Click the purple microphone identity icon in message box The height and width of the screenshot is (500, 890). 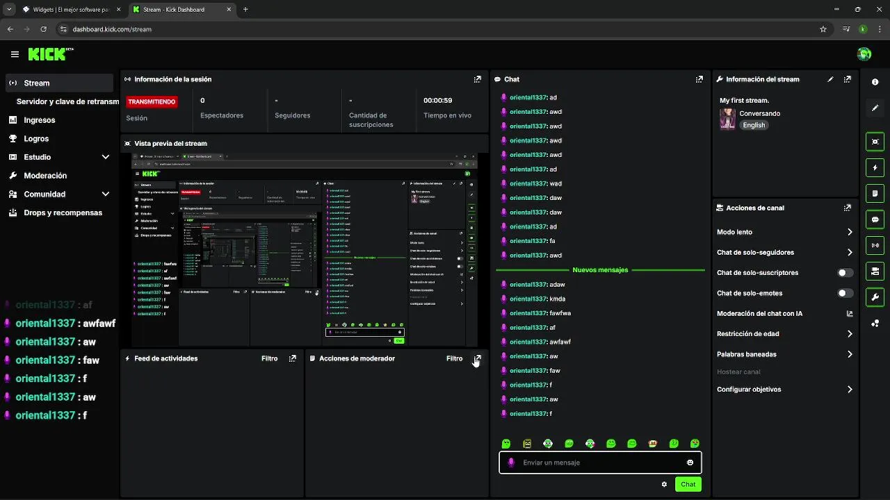511,462
